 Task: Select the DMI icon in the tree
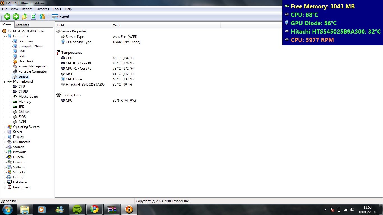pos(15,51)
